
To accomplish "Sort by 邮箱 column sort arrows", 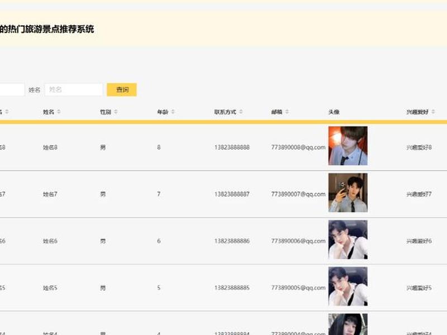I will point(287,112).
